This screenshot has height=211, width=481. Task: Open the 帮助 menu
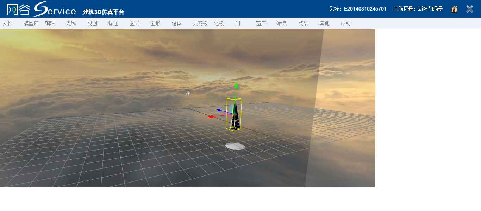[346, 23]
